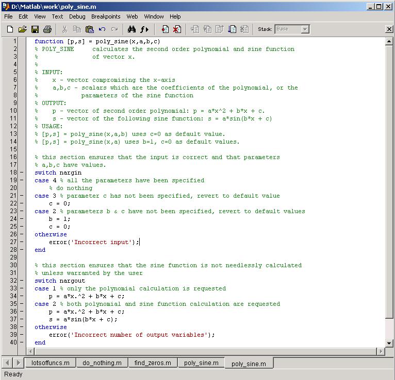Click the 'Incorrect input' error string
This screenshot has height=380, width=395.
[103, 242]
